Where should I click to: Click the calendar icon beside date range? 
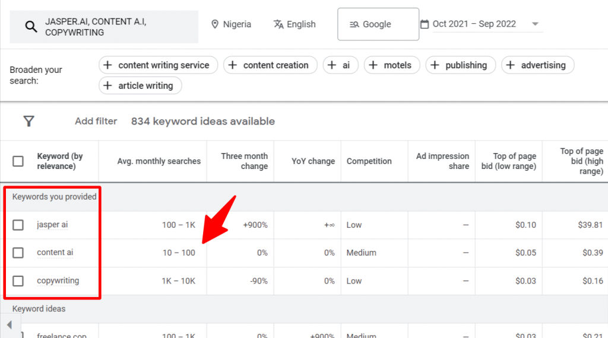click(x=425, y=24)
